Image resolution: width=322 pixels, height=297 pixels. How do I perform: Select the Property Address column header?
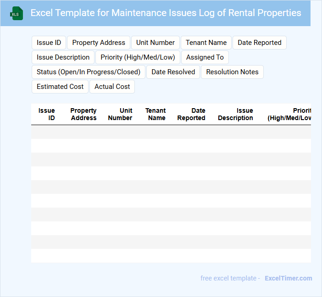click(83, 114)
